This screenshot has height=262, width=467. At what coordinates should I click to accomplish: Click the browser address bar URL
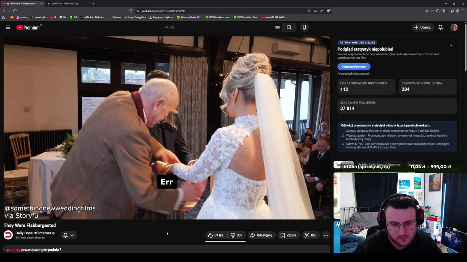(x=163, y=11)
